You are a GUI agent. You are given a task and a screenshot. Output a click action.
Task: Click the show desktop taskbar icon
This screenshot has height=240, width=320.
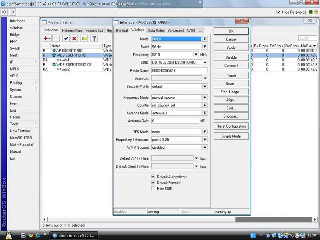click(x=23, y=235)
